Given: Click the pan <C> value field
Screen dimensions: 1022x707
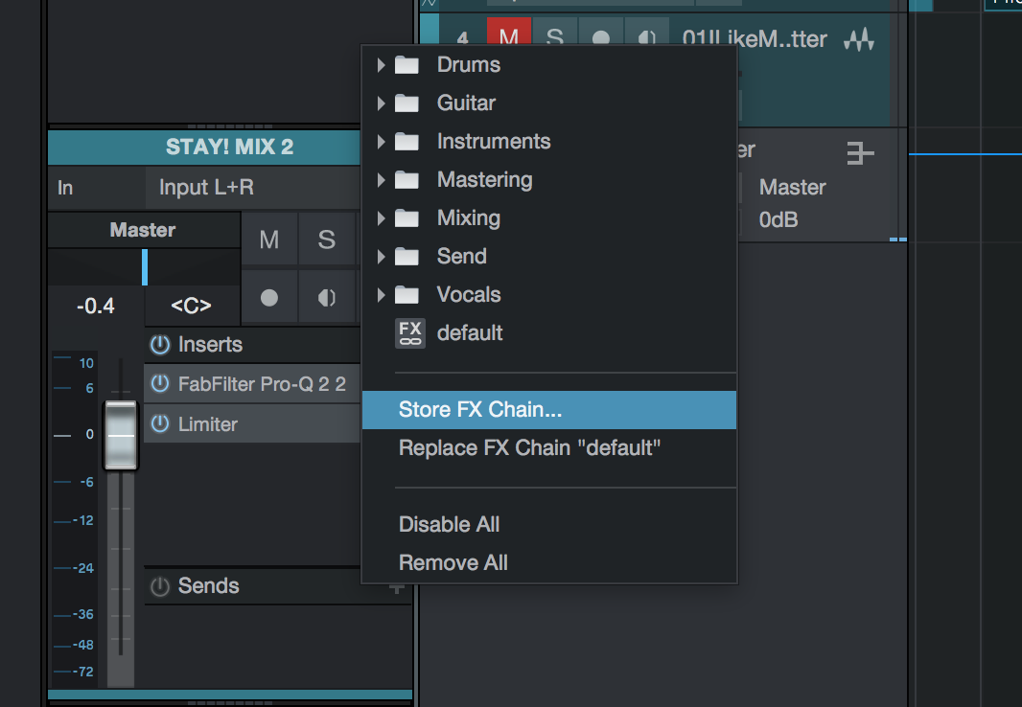Looking at the screenshot, I should coord(191,307).
